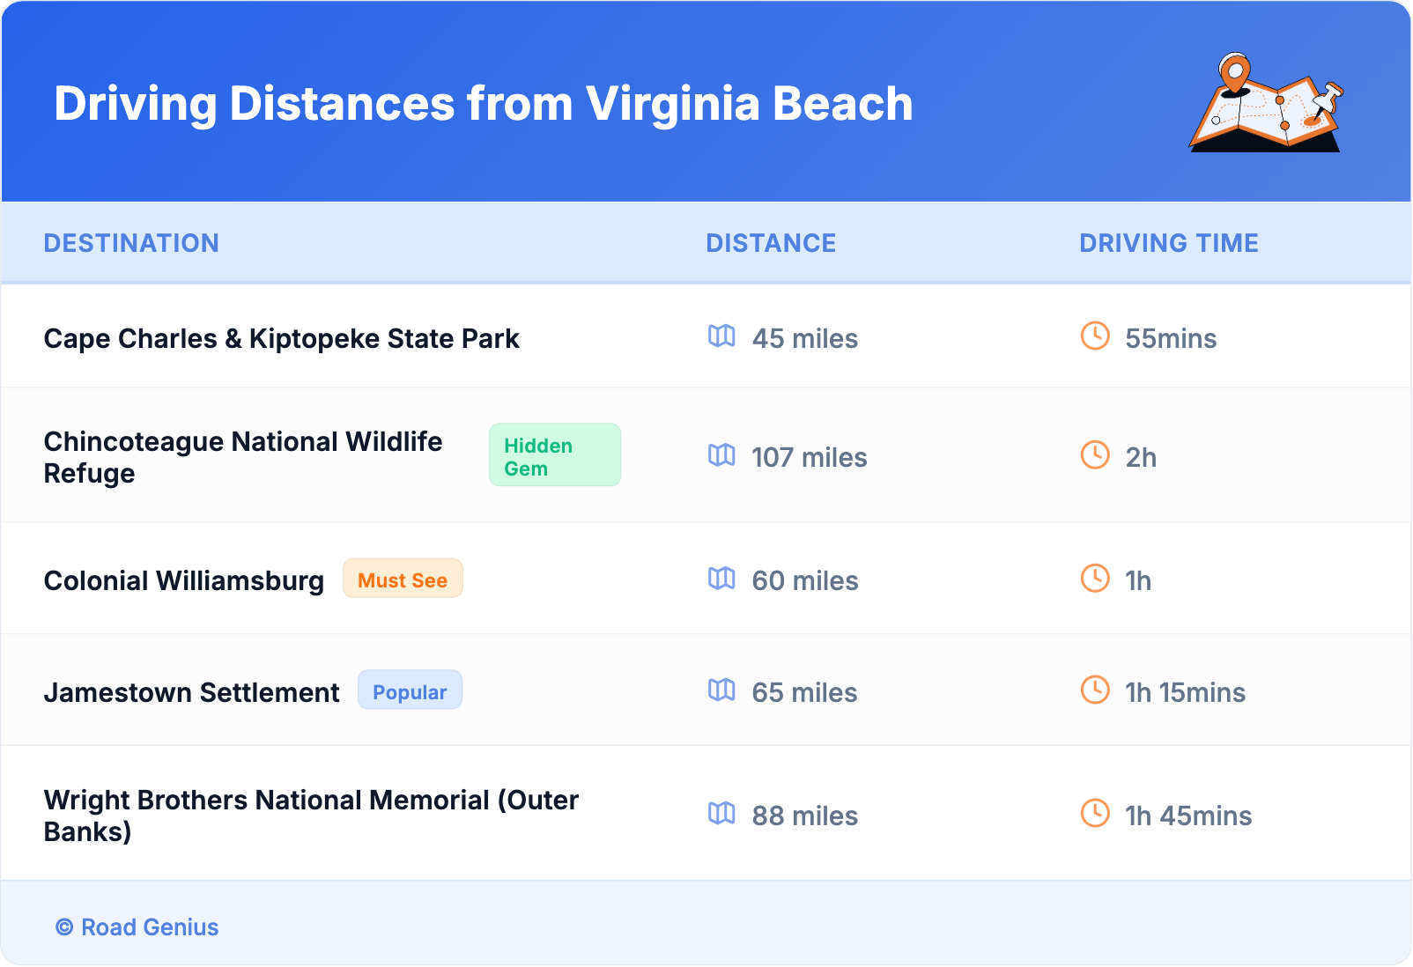The width and height of the screenshot is (1413, 967).
Task: Click the clock icon beside 1h 15mins
Action: pyautogui.click(x=1095, y=690)
